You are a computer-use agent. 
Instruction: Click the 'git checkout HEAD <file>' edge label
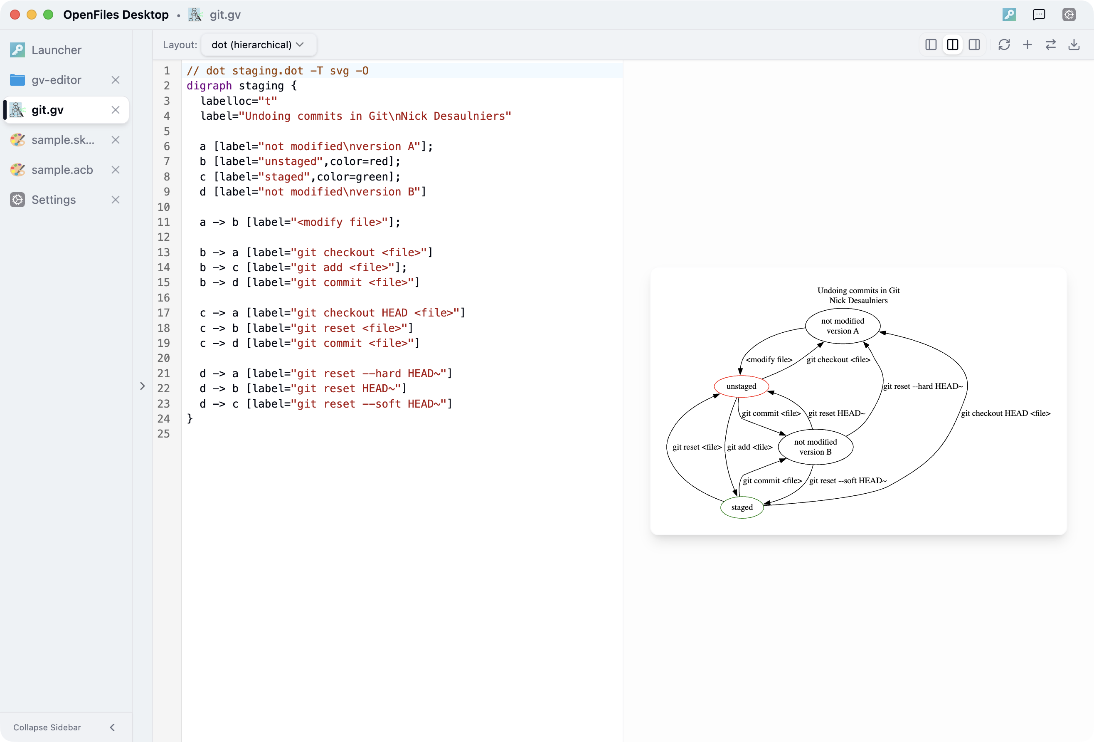(x=1005, y=413)
